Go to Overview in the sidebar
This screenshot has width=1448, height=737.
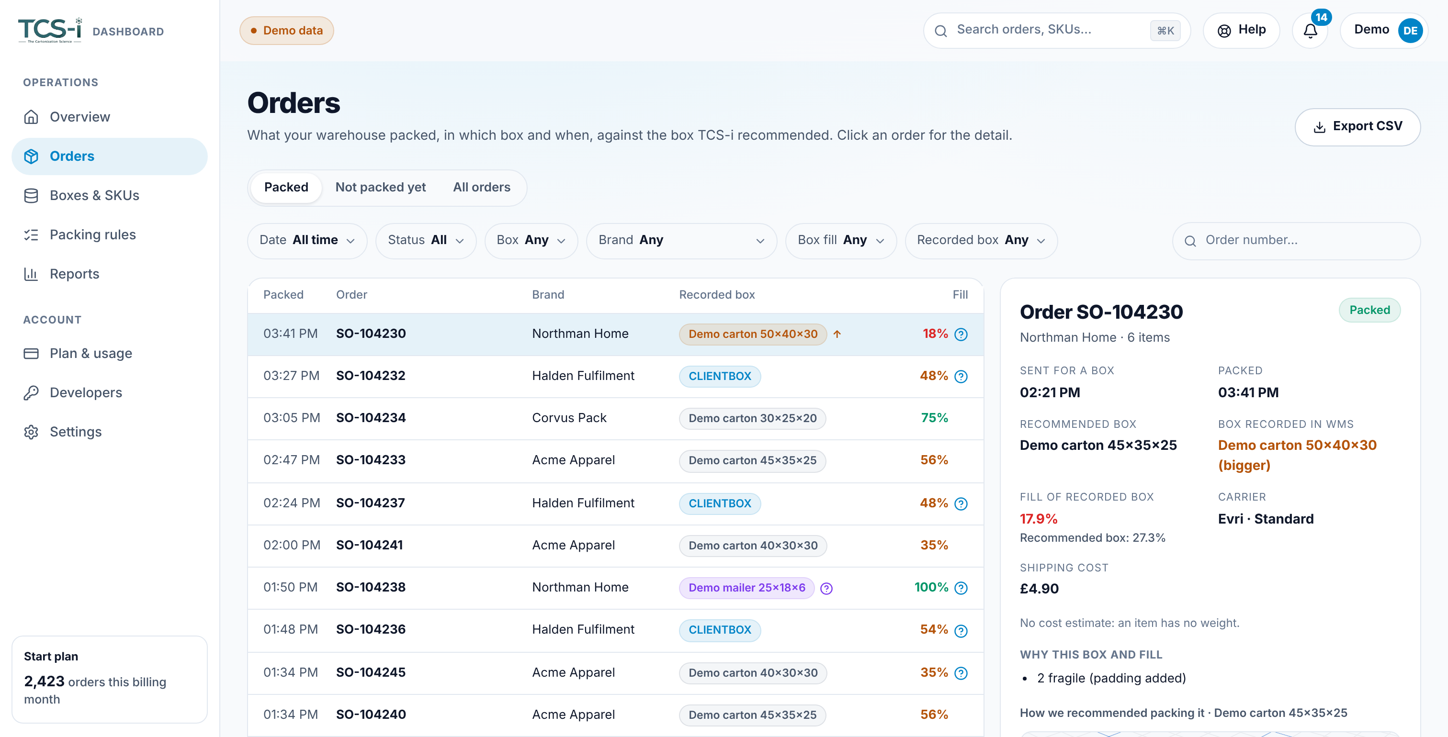(110, 117)
